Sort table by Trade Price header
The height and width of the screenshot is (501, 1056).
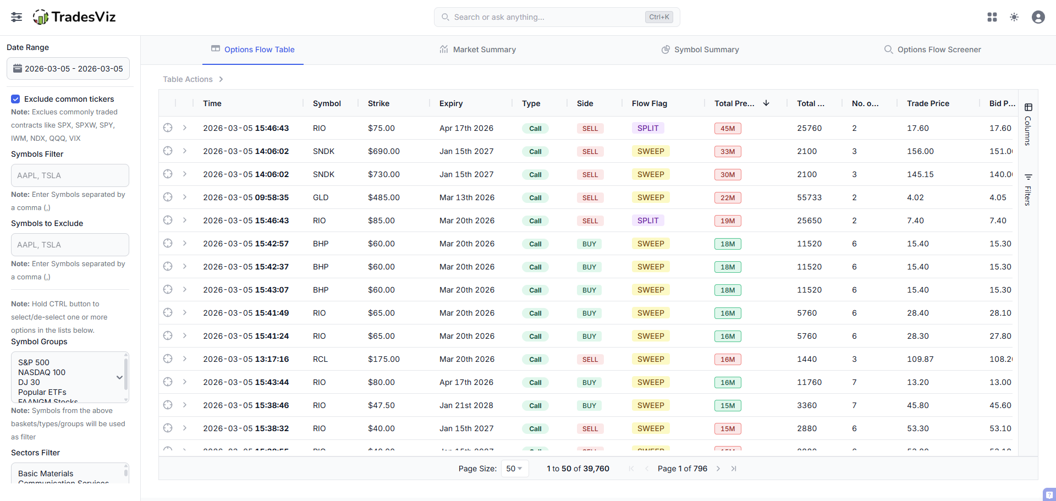click(x=928, y=103)
